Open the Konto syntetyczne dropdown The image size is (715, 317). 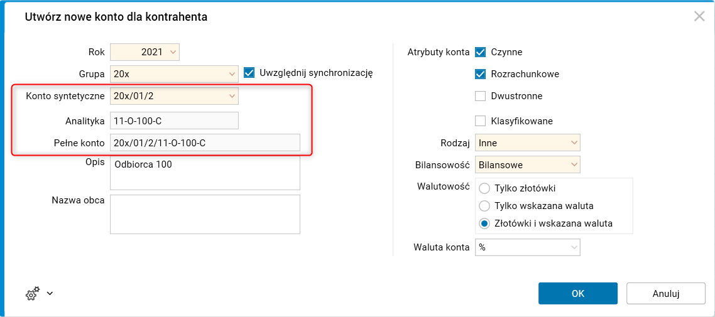point(232,96)
